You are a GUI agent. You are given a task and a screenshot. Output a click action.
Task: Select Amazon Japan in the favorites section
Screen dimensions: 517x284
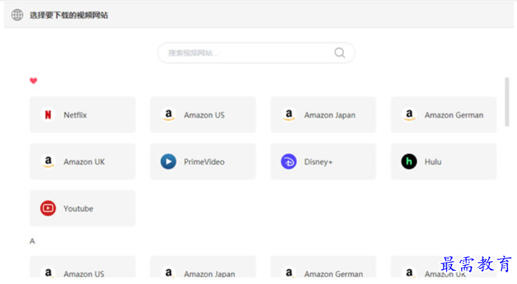(323, 115)
